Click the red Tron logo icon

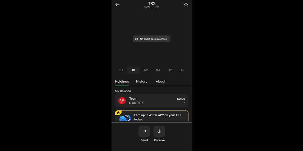click(122, 101)
